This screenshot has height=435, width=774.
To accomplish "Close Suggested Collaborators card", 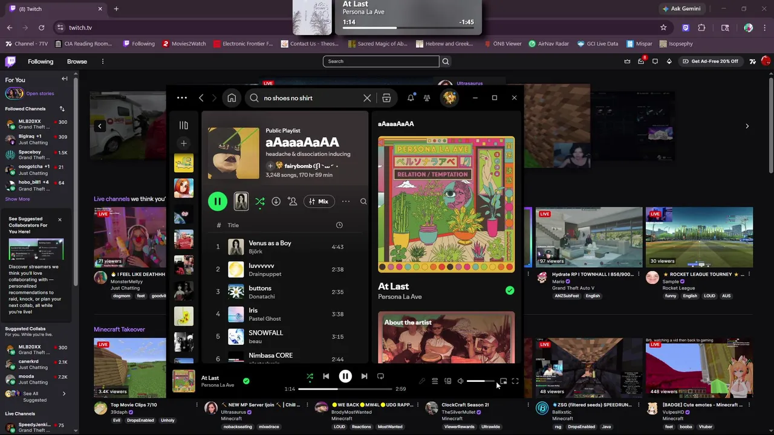I will tap(59, 220).
